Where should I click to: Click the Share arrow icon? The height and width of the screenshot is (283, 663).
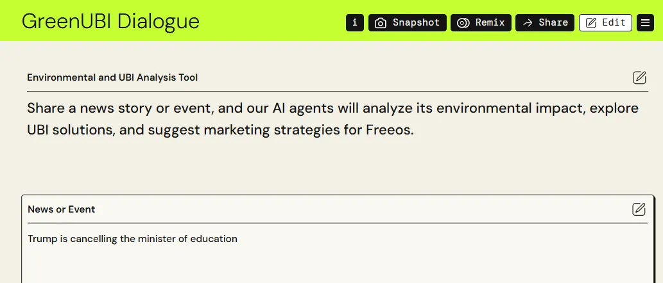(528, 23)
